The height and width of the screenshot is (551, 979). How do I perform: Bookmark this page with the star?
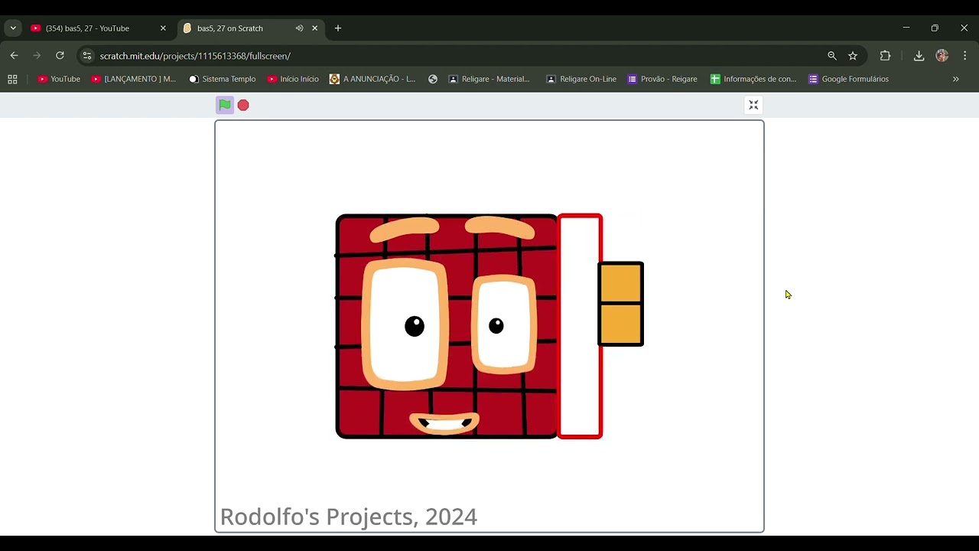click(853, 56)
